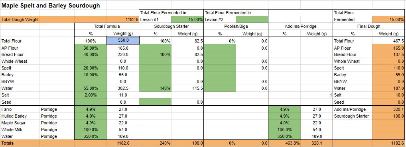Select the Totals 463.8% cell
Viewport: 406px width, 147px height.
284,143
